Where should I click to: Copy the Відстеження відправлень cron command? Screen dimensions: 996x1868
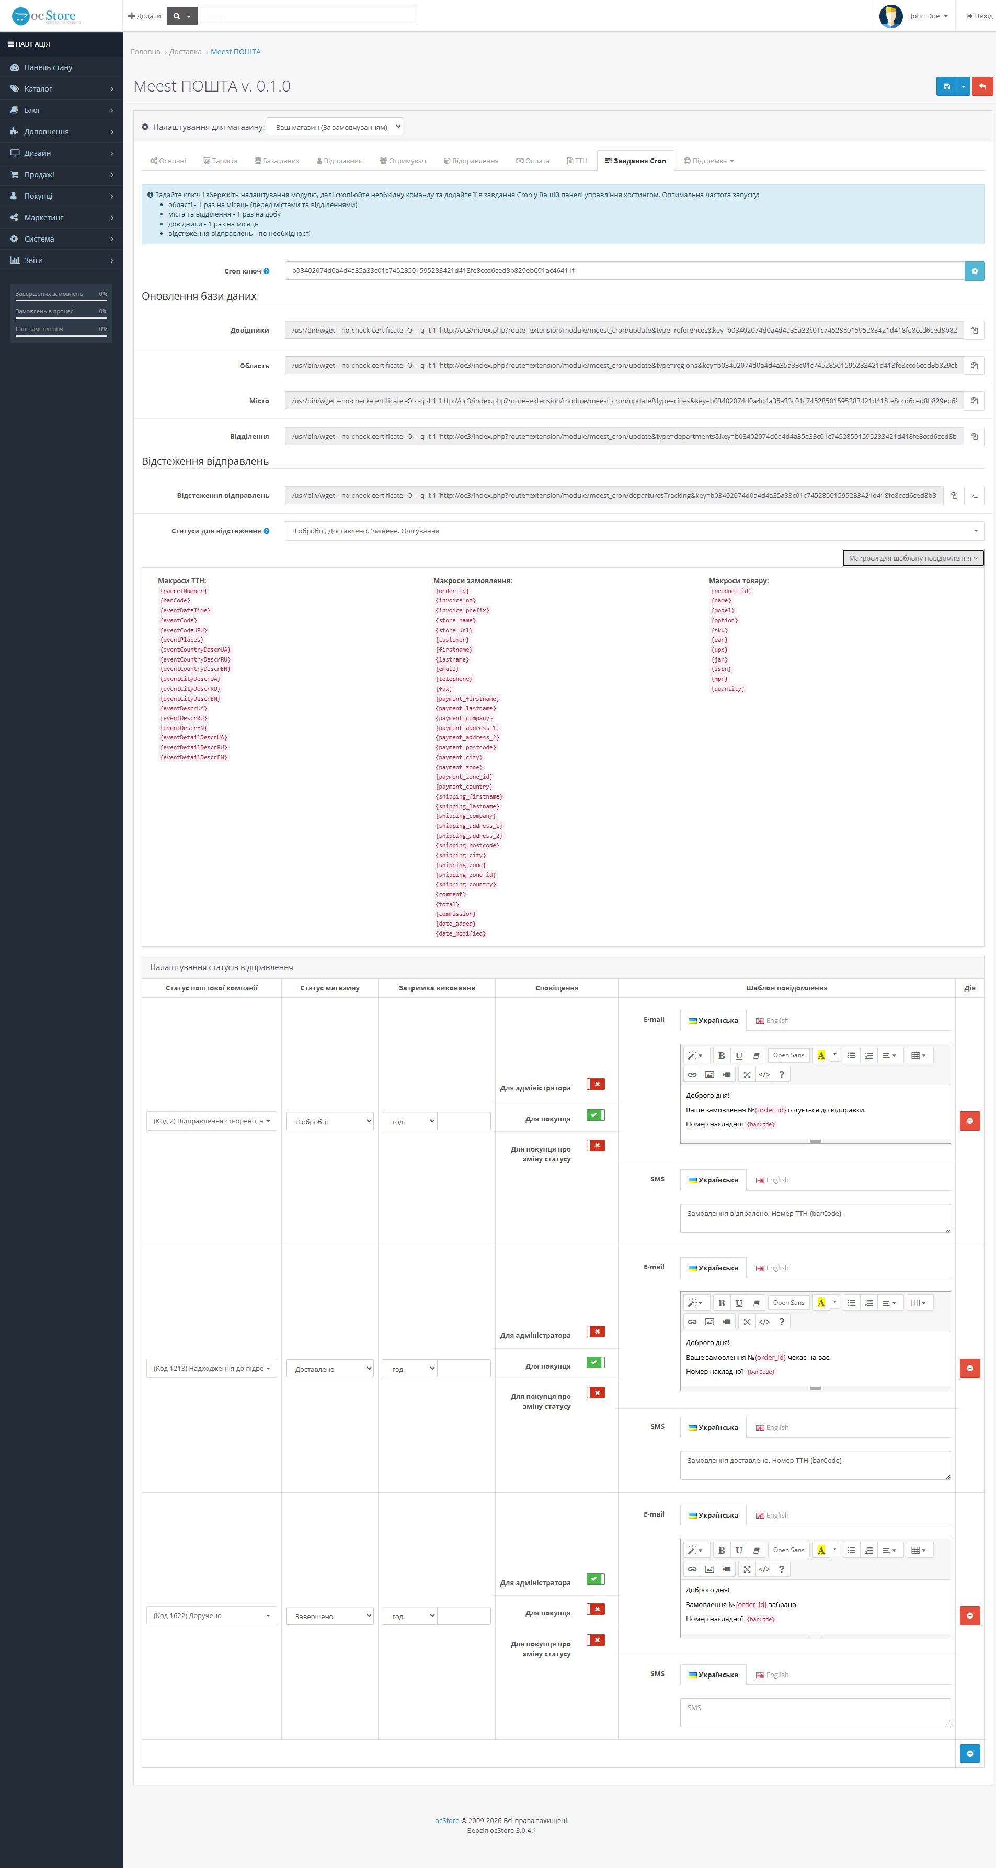[954, 495]
